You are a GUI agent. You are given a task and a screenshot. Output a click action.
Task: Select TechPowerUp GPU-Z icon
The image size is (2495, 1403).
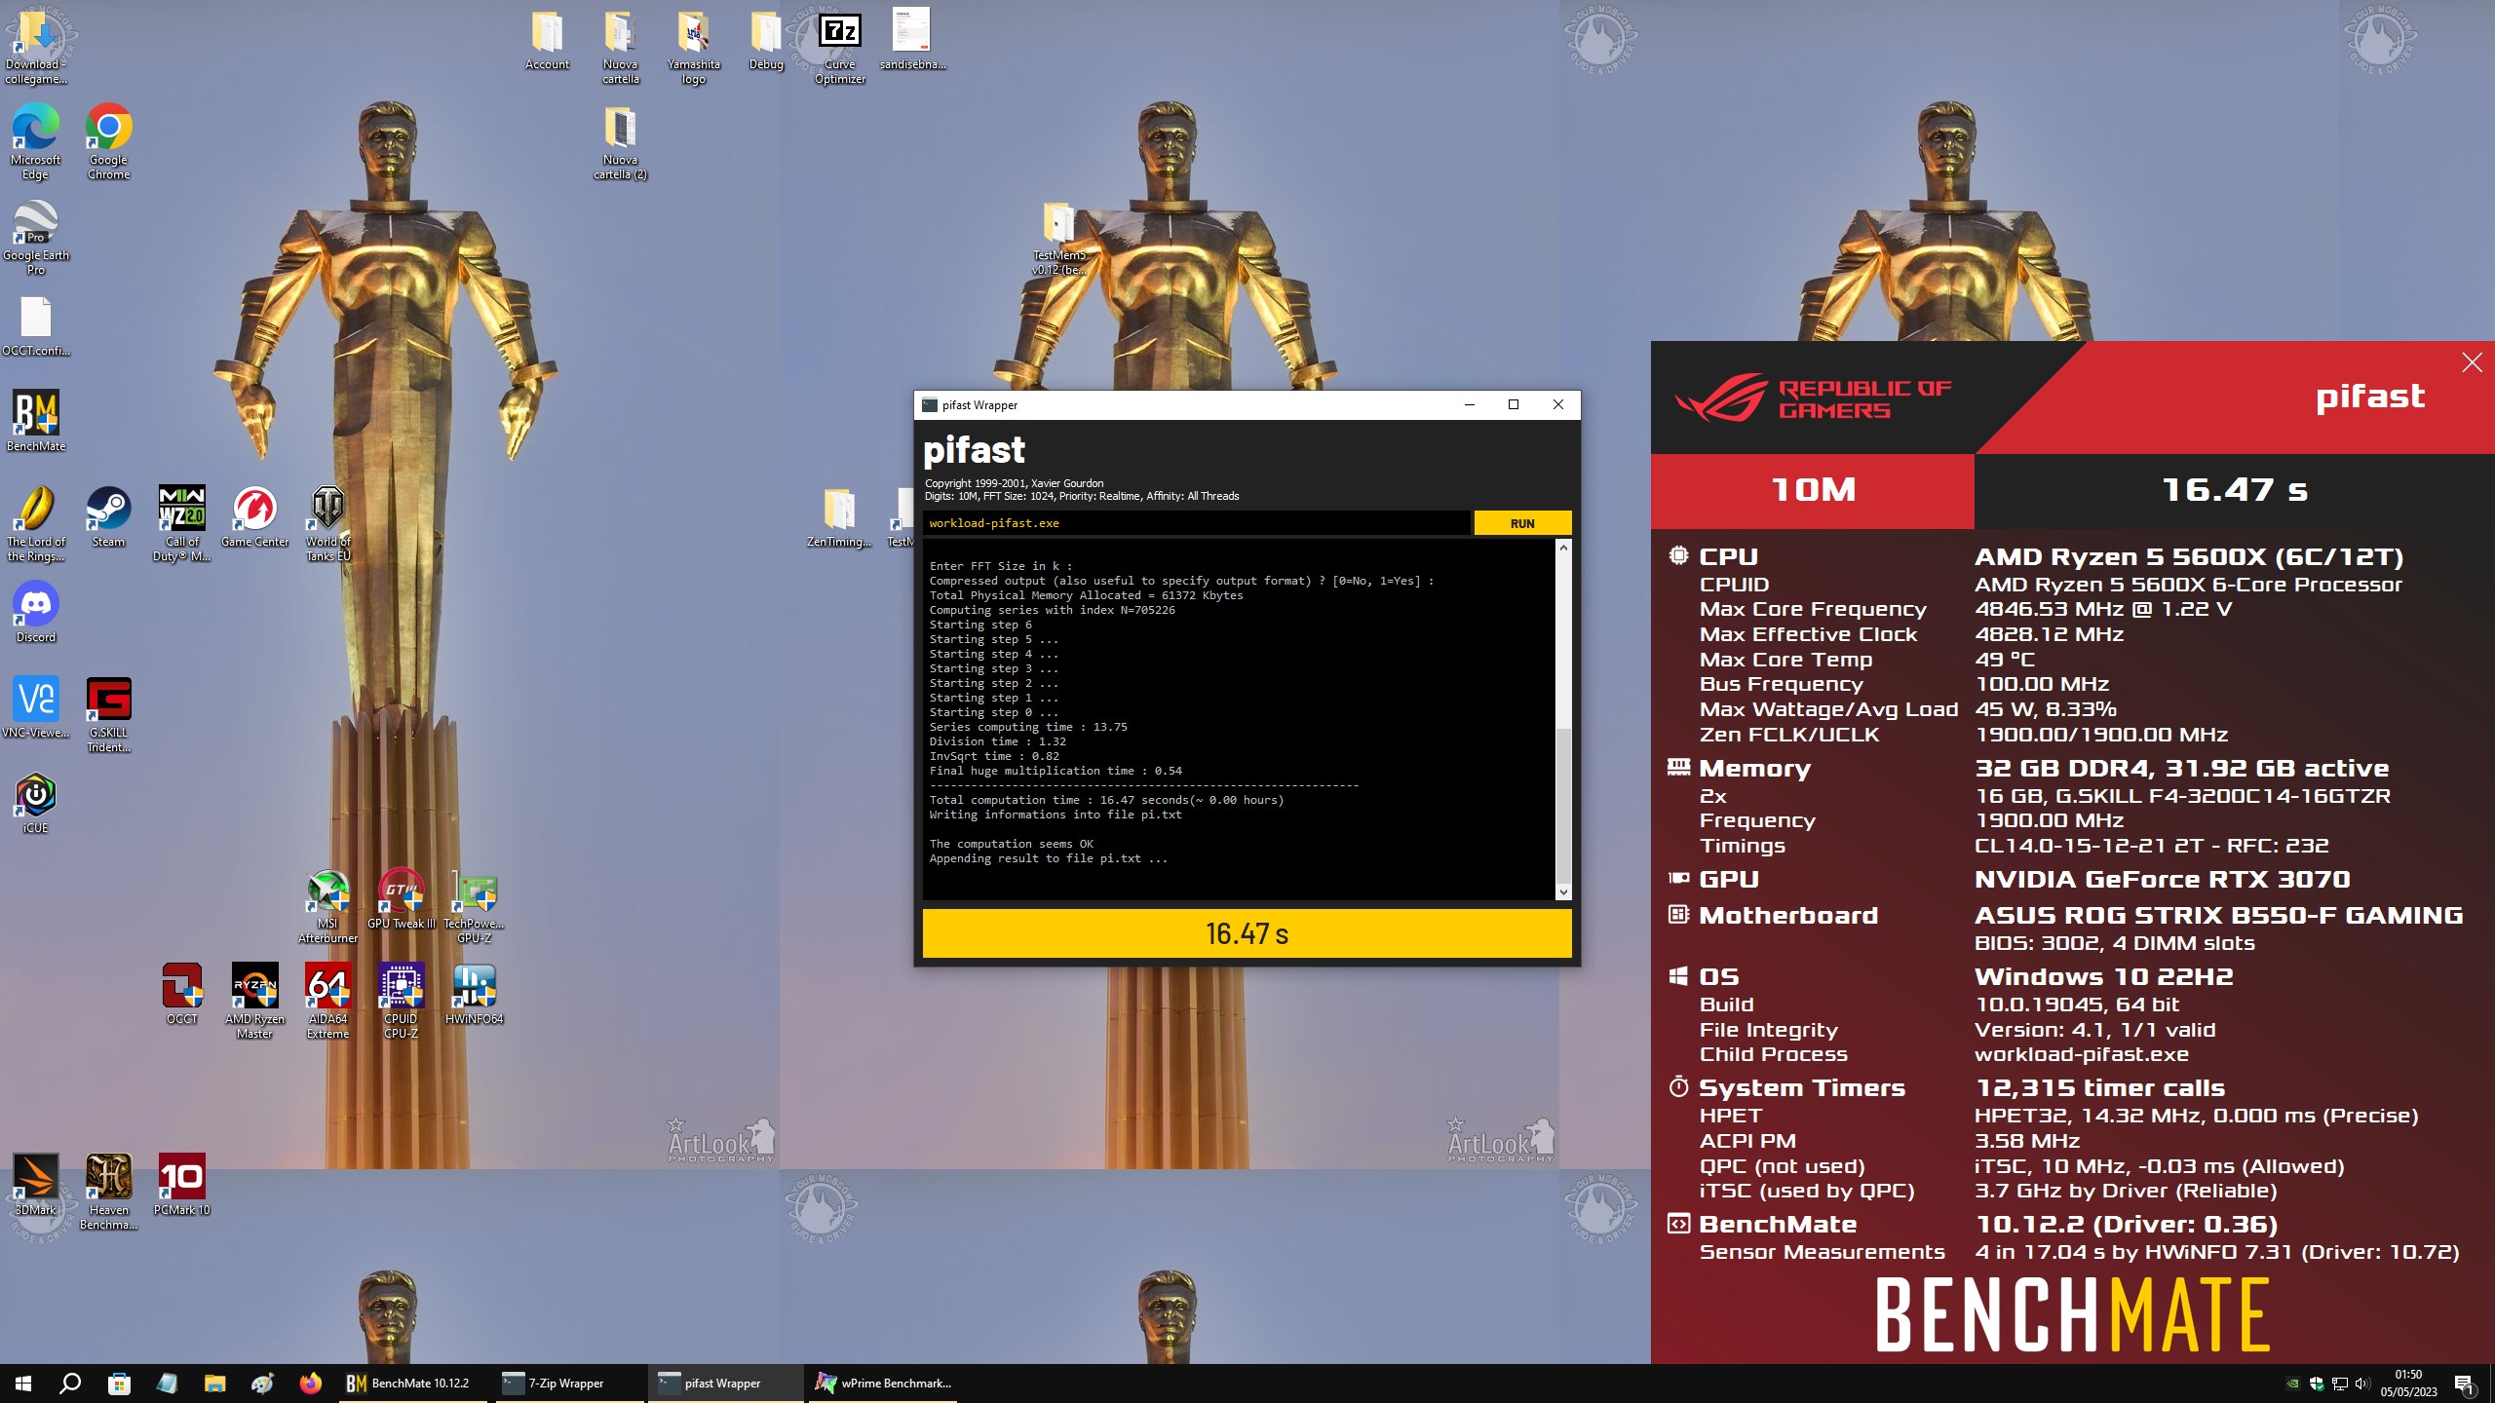(x=475, y=905)
